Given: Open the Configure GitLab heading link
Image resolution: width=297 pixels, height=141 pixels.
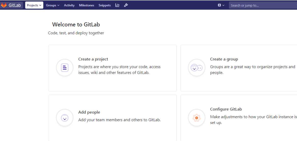Looking at the screenshot, I should click(x=226, y=109).
